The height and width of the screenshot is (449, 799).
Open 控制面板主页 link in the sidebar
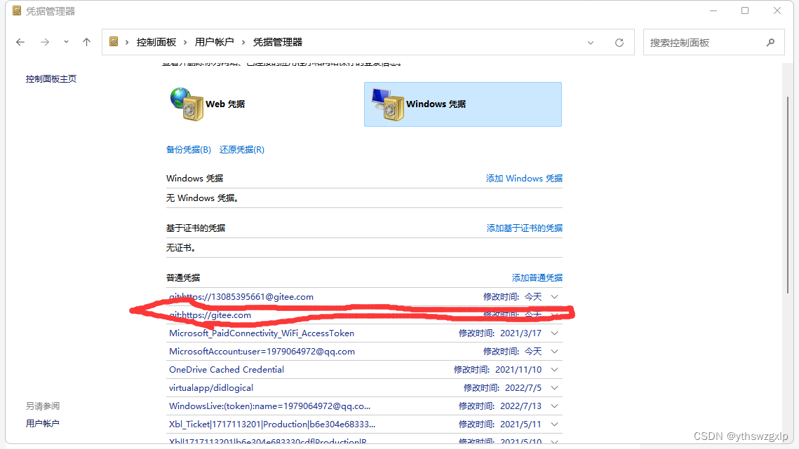pos(51,79)
